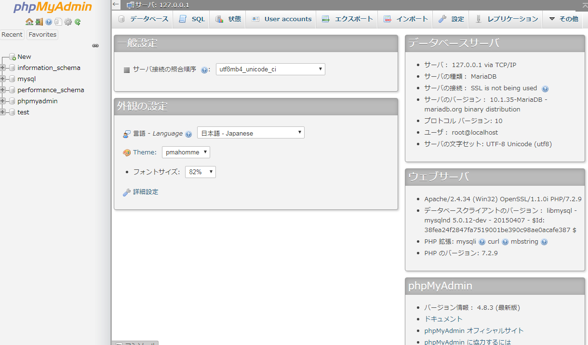Open the Theme dropdown showing pmahomme
The height and width of the screenshot is (345, 588).
(x=186, y=152)
